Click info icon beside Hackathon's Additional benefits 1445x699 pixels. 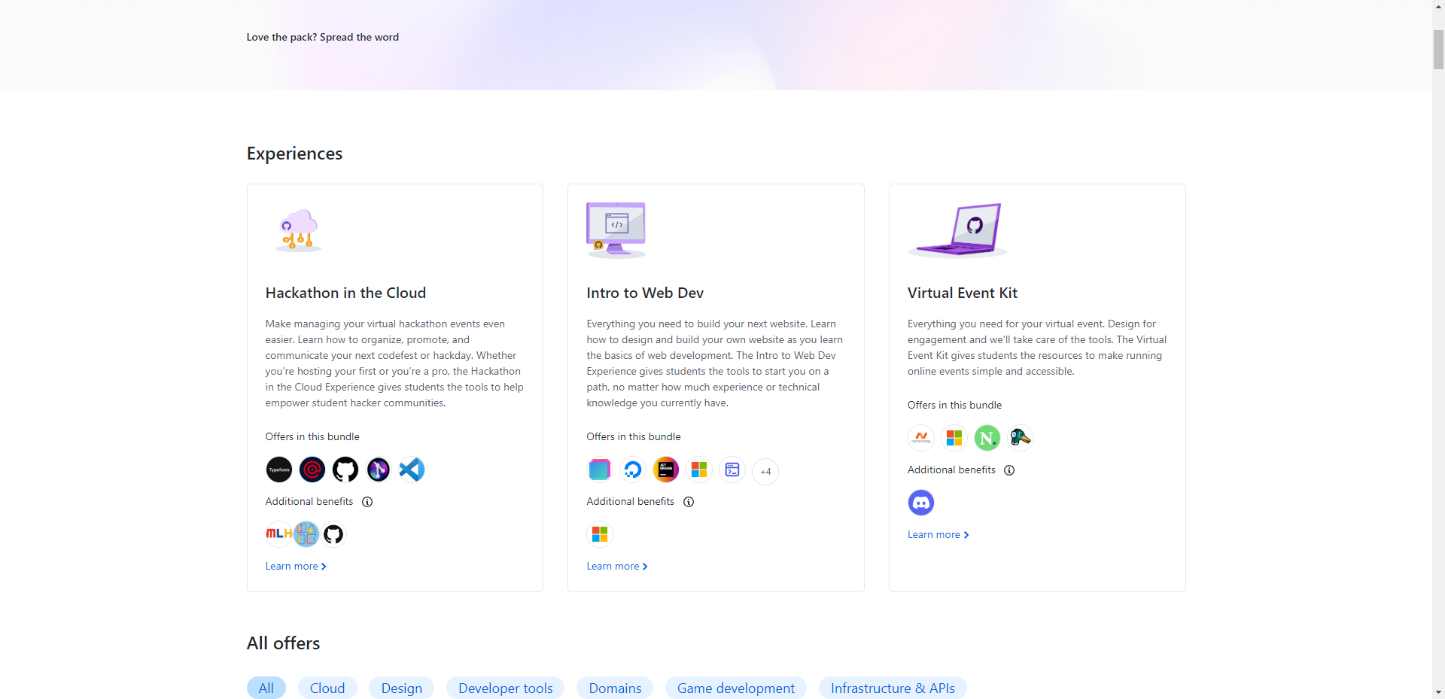pyautogui.click(x=367, y=502)
